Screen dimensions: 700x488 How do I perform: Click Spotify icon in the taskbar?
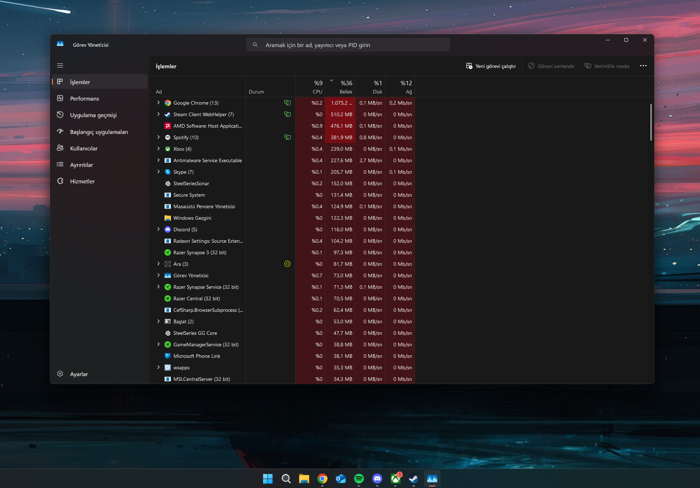[x=359, y=479]
